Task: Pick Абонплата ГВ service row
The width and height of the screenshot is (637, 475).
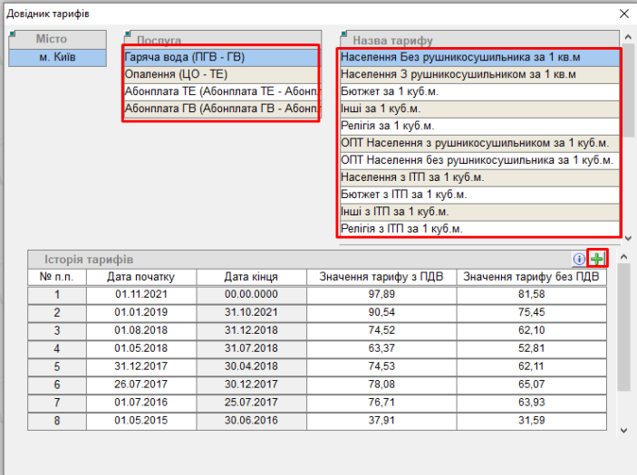Action: 220,109
